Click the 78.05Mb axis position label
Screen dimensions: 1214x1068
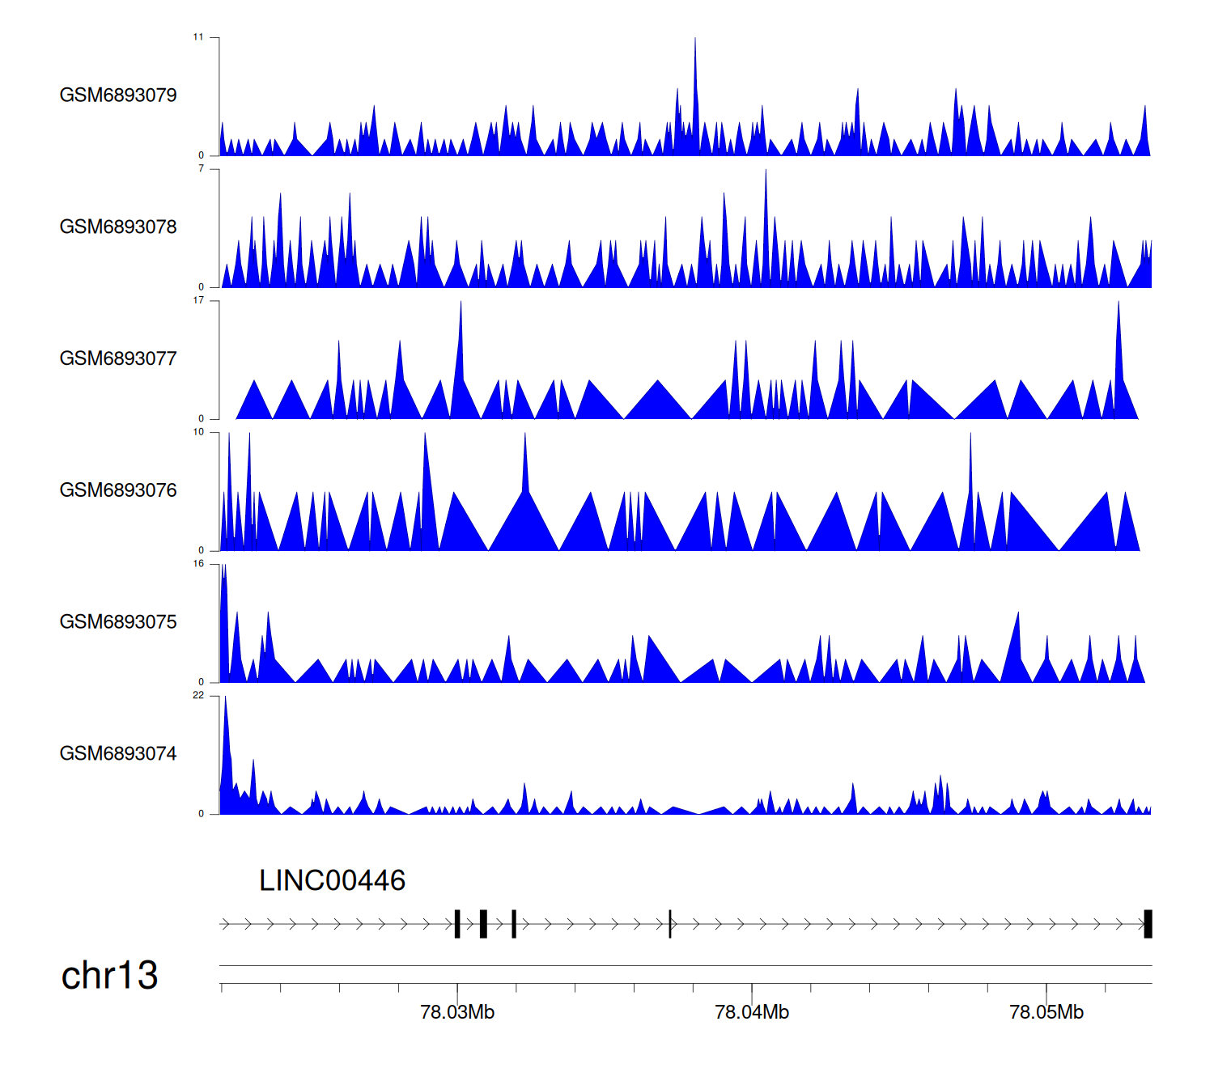click(1046, 1012)
